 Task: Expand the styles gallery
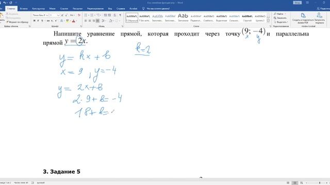[268, 21]
